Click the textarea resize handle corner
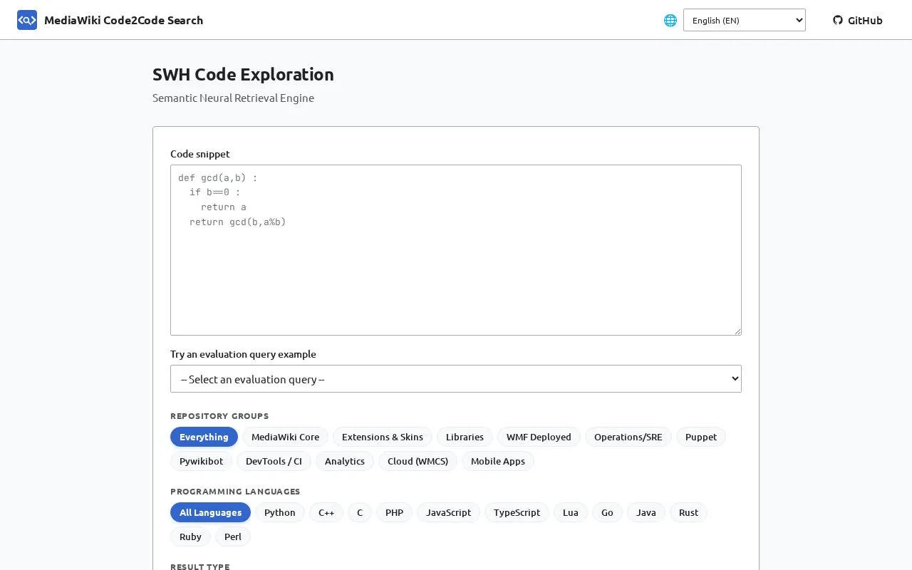The image size is (912, 570). (737, 331)
